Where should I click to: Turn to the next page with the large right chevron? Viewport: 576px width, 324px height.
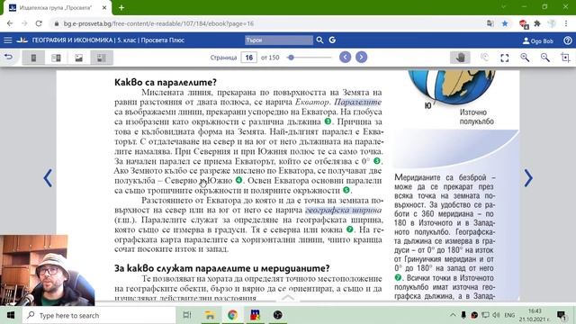(528, 178)
